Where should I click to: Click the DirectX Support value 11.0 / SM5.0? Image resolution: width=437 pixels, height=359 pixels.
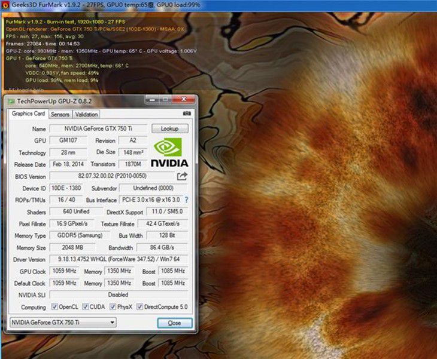(167, 211)
